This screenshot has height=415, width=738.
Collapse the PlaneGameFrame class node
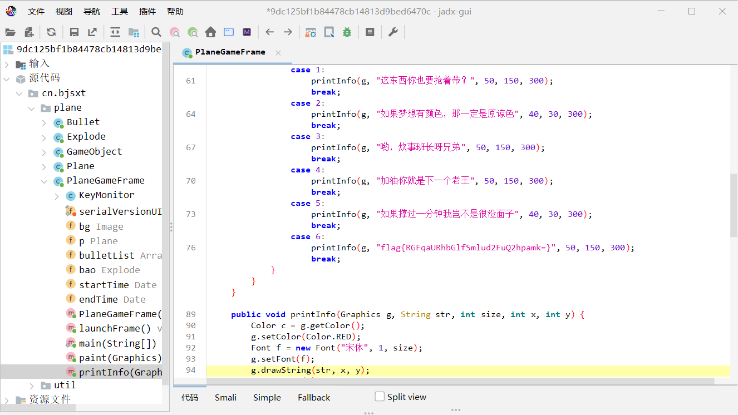tap(44, 181)
